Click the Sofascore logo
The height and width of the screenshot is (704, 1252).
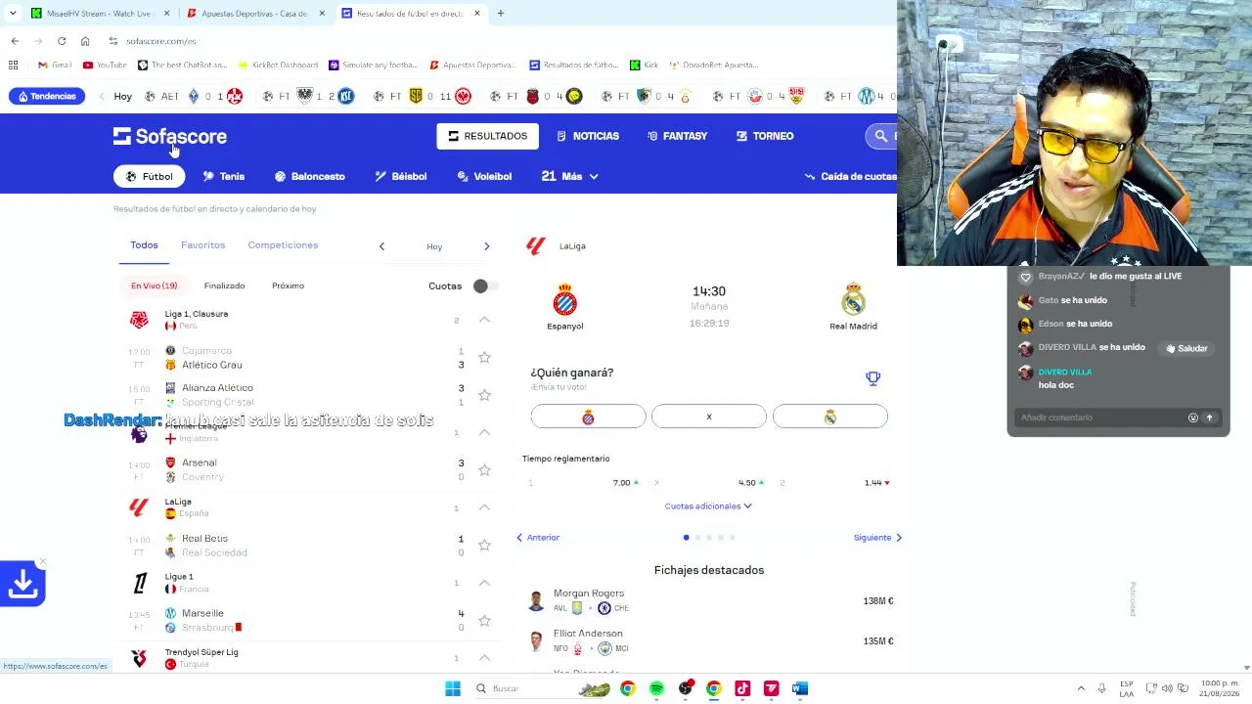point(170,137)
